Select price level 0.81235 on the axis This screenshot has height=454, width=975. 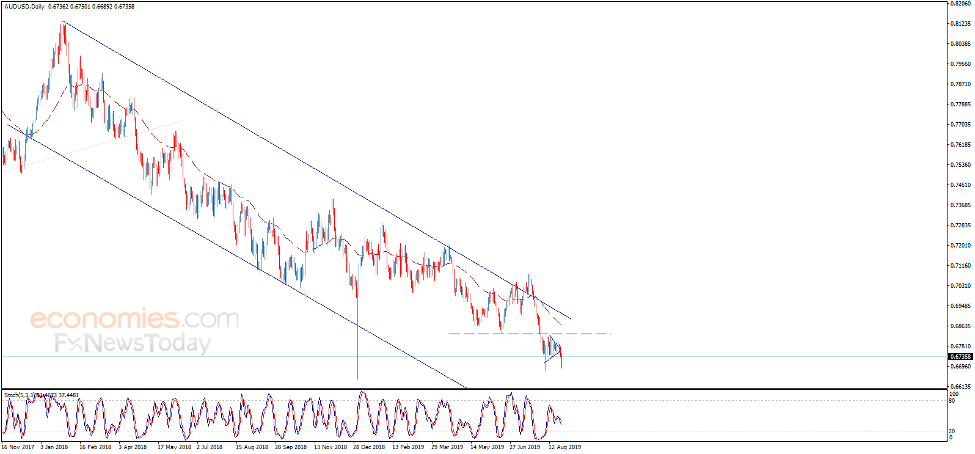960,24
